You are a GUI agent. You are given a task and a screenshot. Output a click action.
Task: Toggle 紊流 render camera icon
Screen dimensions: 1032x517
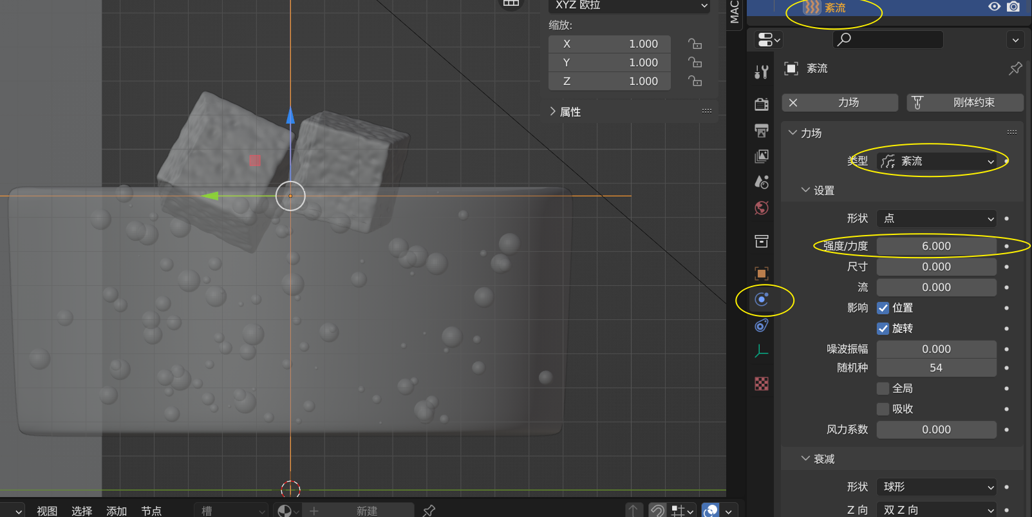pos(1013,6)
